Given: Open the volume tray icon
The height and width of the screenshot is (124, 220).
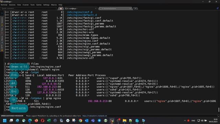Looking at the screenshot, I should 202,121.
